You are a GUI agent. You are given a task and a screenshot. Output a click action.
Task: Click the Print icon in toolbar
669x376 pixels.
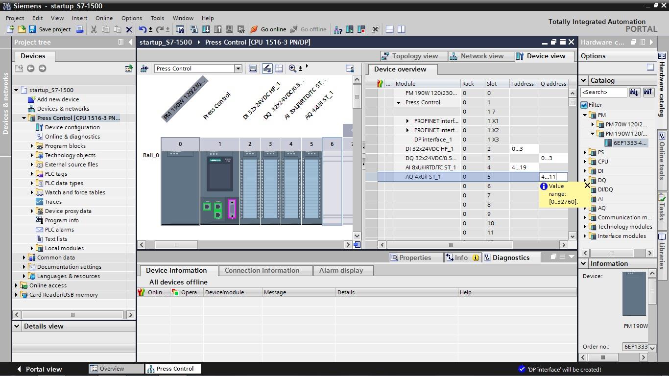tap(80, 29)
